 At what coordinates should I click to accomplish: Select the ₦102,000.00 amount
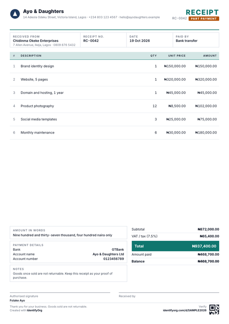(x=206, y=106)
